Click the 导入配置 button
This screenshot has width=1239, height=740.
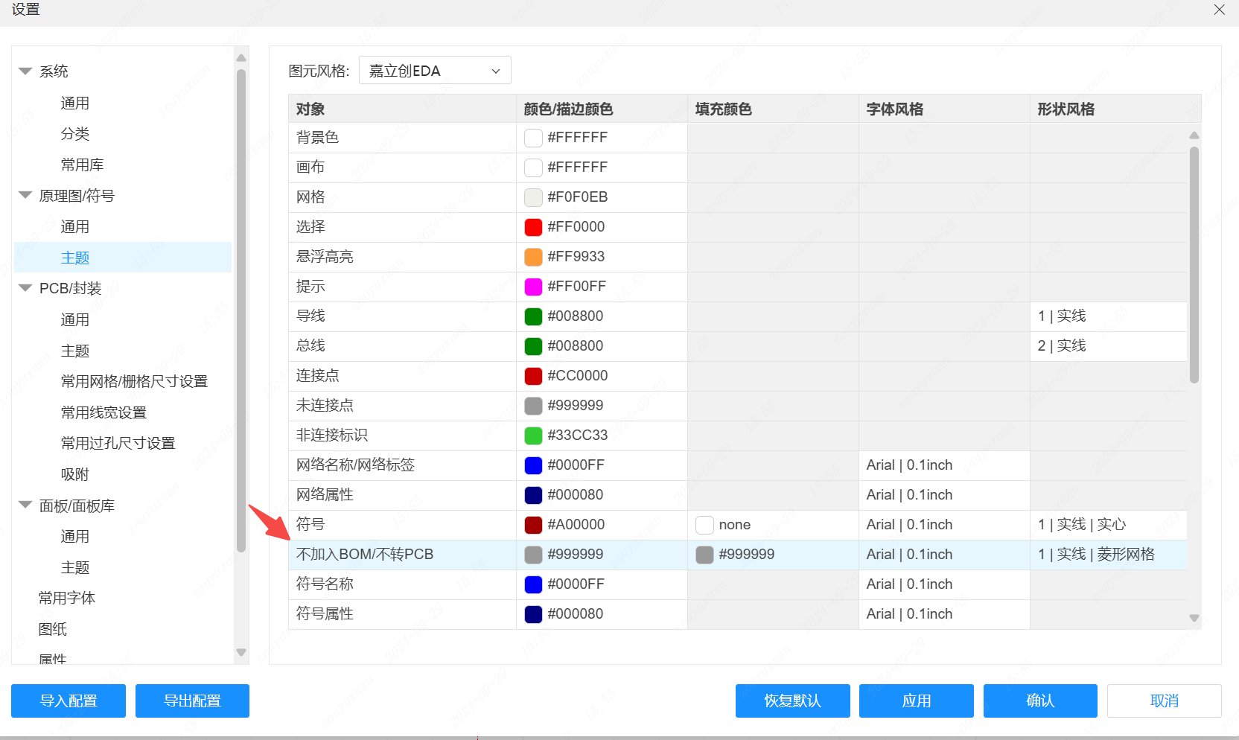68,701
